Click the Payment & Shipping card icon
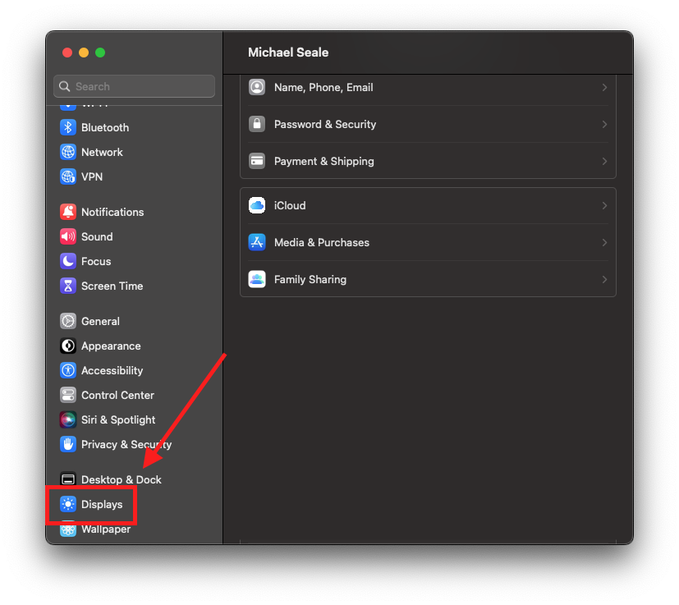Image resolution: width=679 pixels, height=605 pixels. [257, 161]
